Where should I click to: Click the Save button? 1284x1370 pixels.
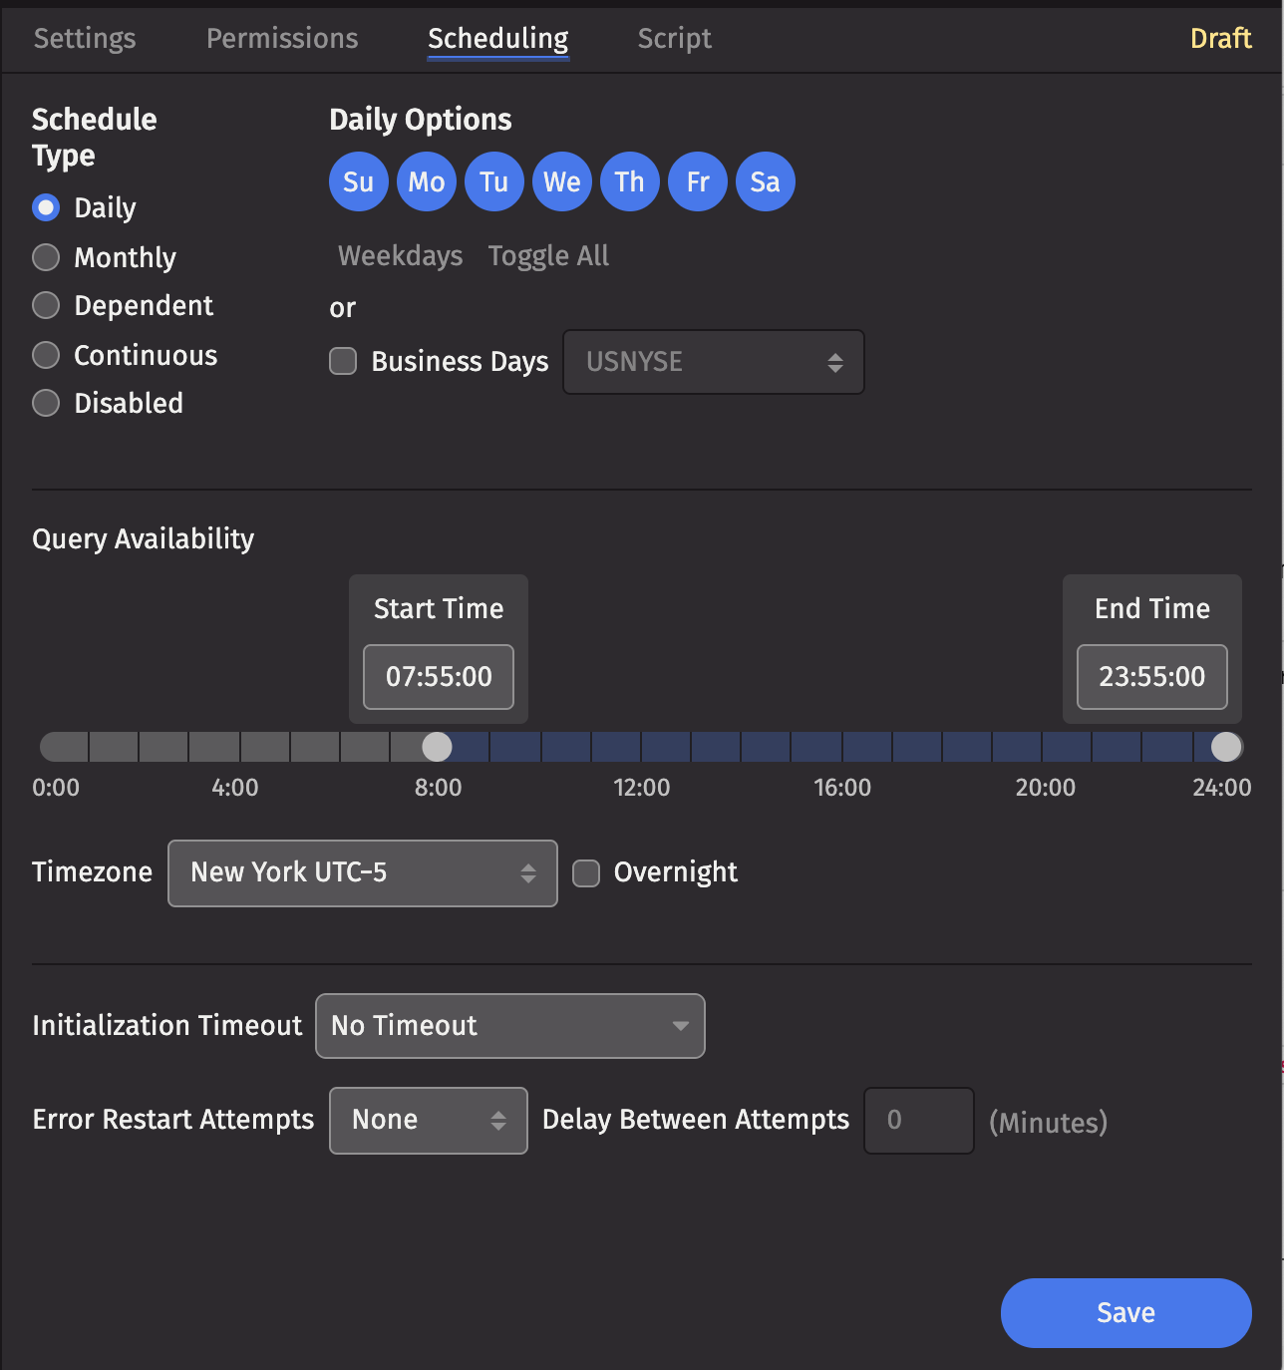click(1125, 1313)
